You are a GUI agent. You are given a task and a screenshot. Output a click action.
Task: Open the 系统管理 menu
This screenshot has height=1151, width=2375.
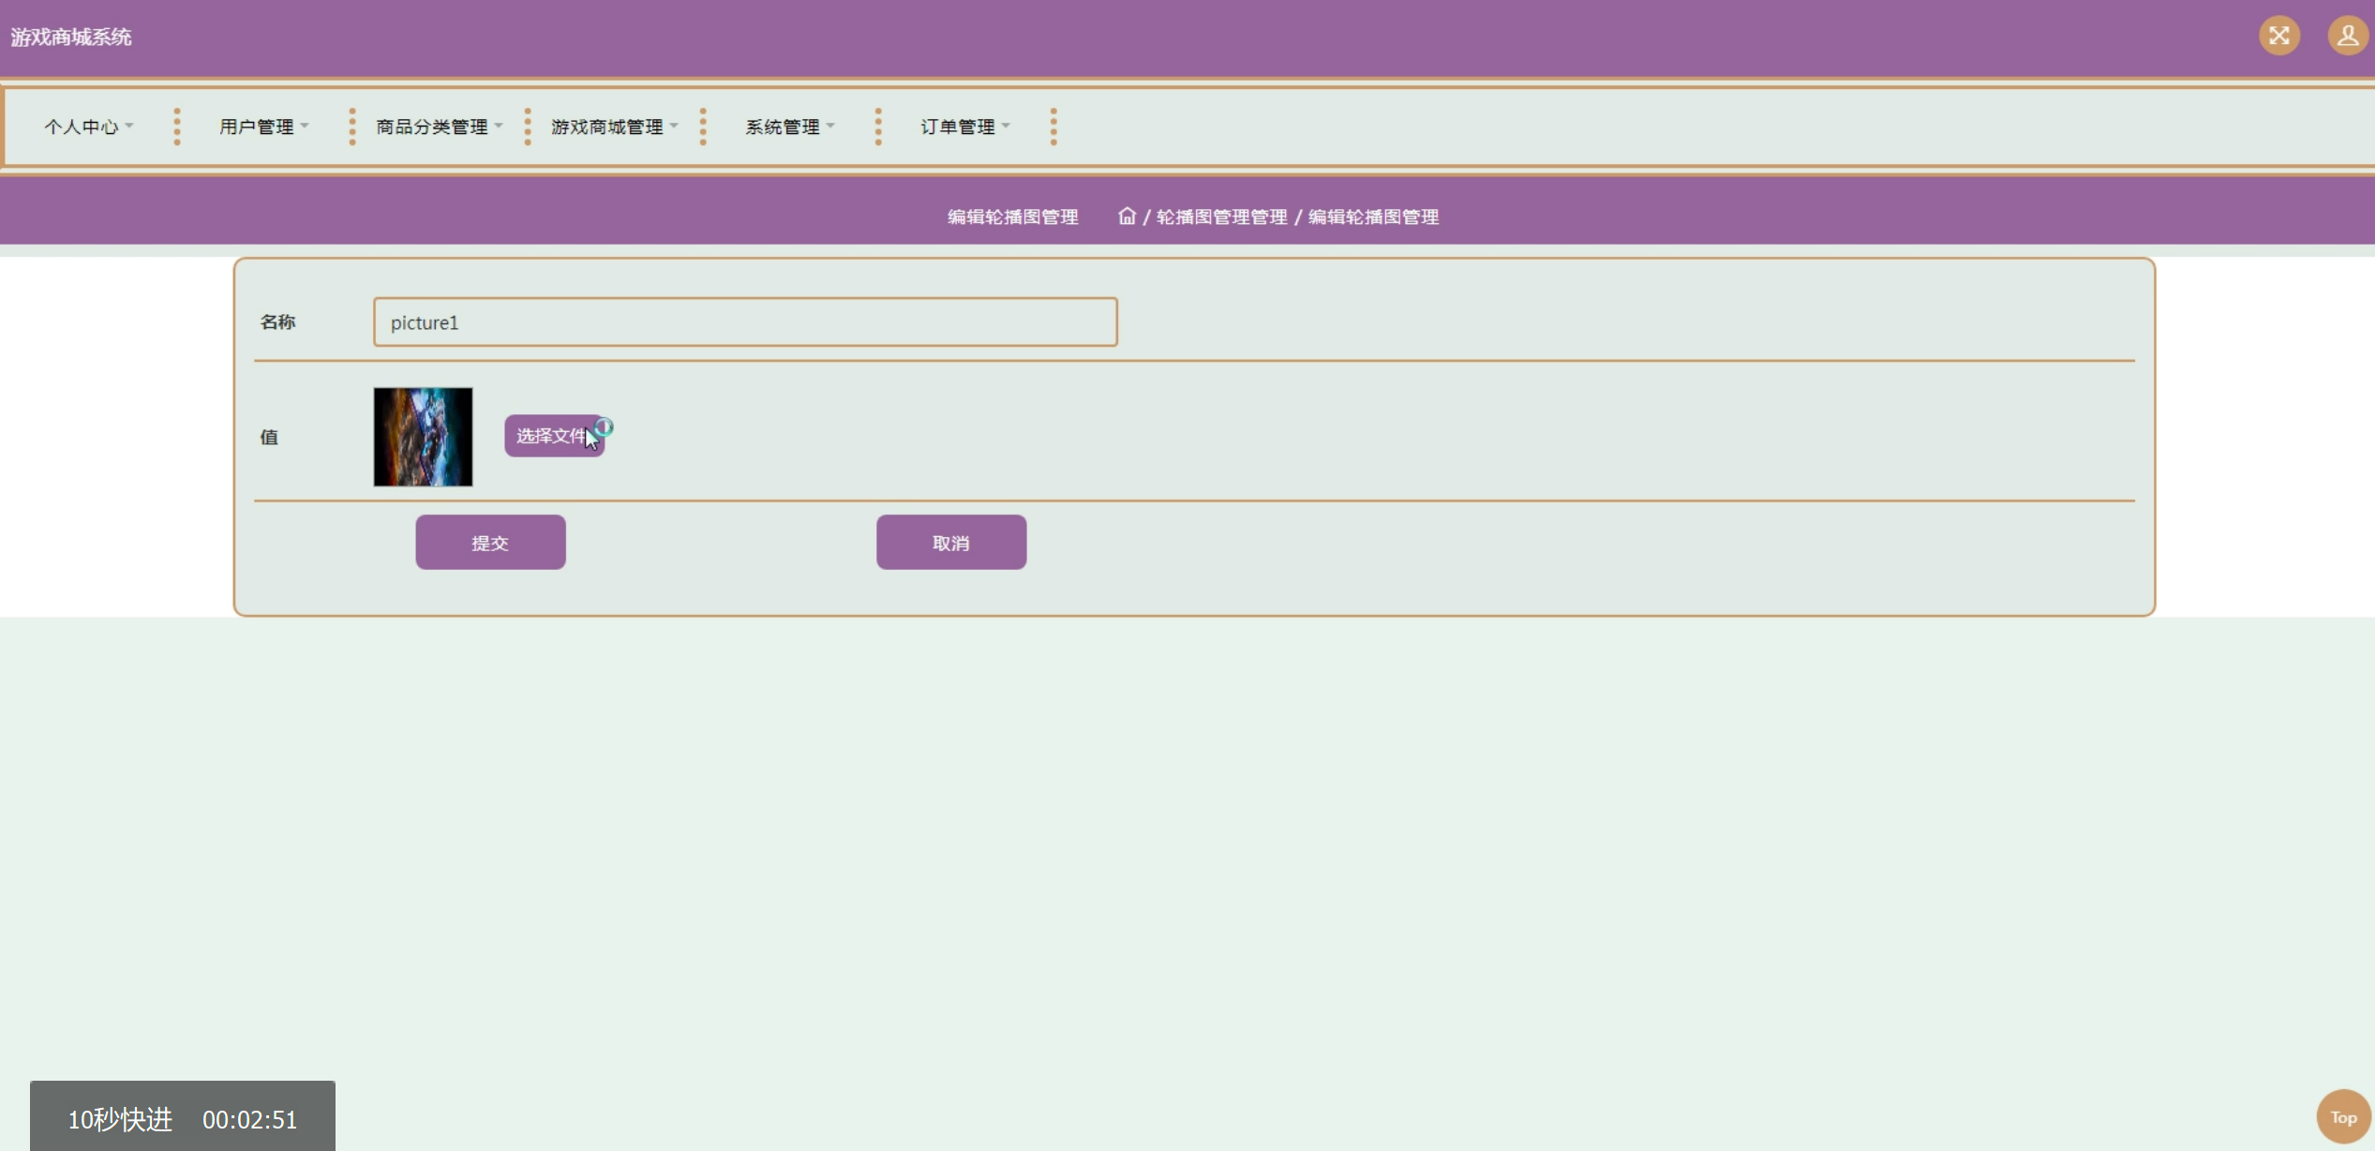pos(789,127)
